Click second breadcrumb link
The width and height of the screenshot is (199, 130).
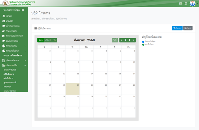48,19
